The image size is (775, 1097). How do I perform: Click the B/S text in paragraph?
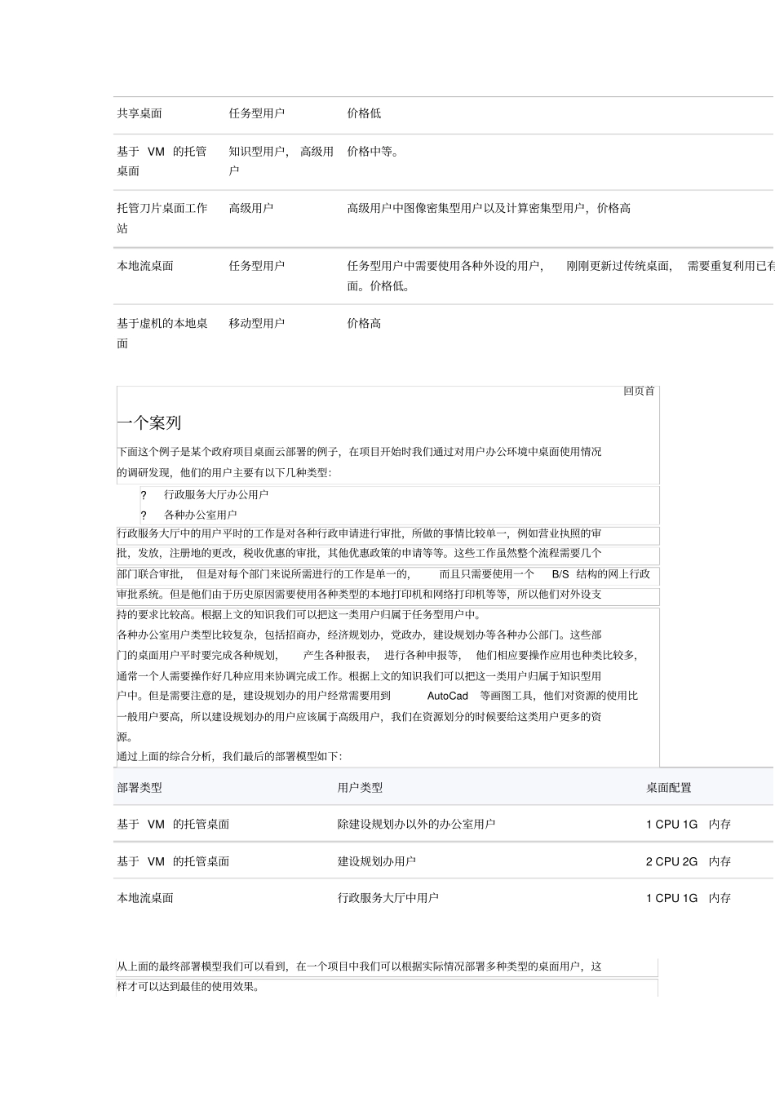tap(560, 574)
